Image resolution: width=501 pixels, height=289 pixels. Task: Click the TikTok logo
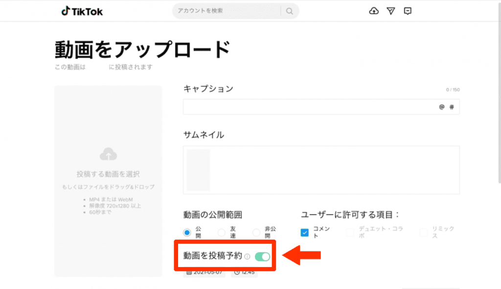[82, 11]
